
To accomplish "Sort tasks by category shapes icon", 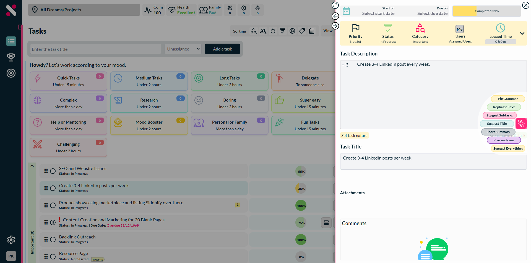I will 254,31.
